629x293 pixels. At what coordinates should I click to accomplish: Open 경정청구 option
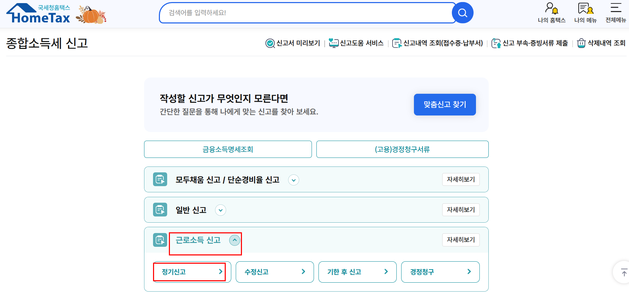[440, 272]
